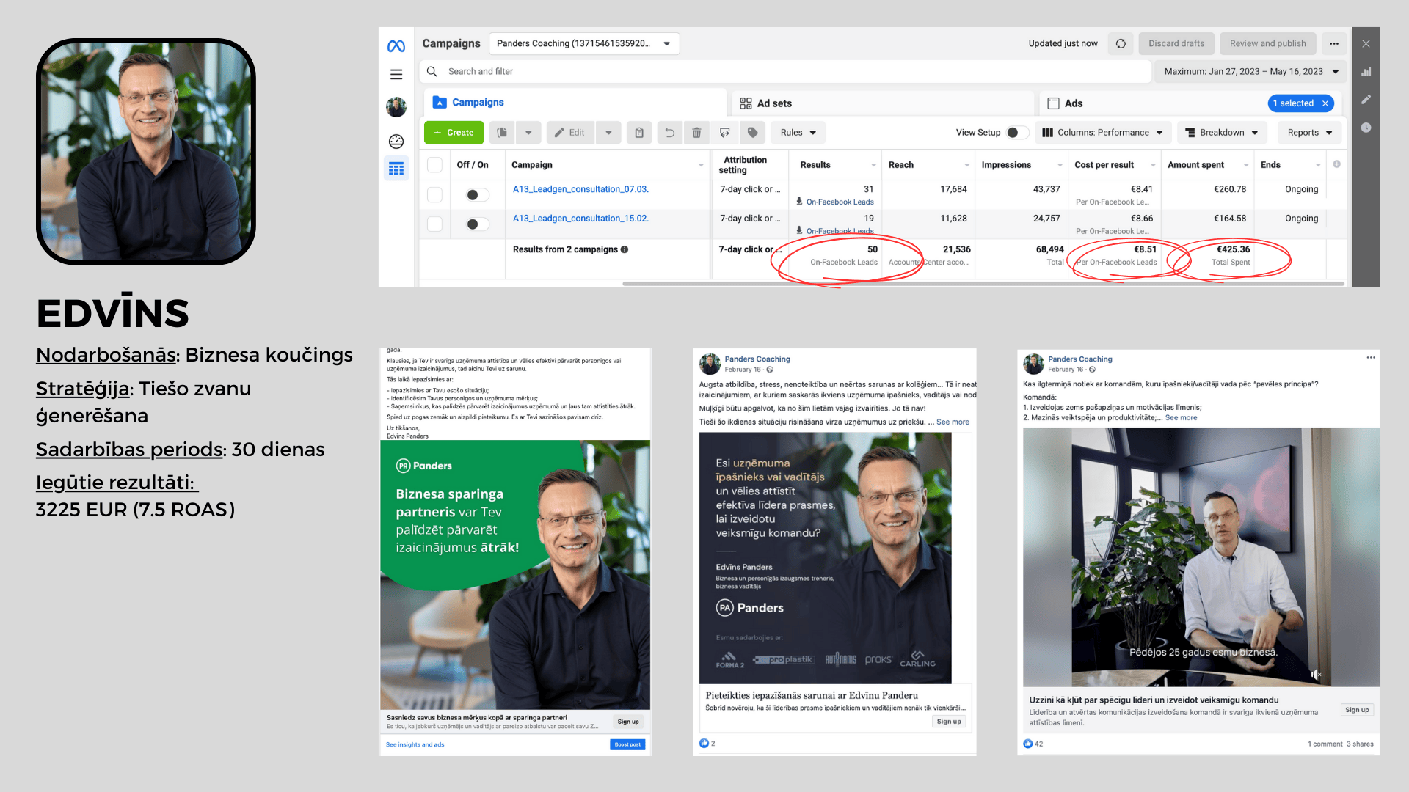The height and width of the screenshot is (792, 1409).
Task: Click the green Create button
Action: (454, 133)
